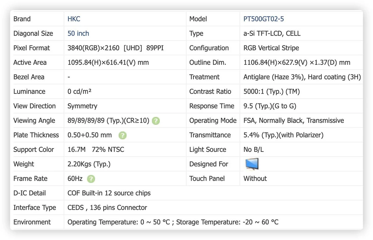Click the Outline Dim. value text
This screenshot has width=373, height=240.
coord(297,62)
